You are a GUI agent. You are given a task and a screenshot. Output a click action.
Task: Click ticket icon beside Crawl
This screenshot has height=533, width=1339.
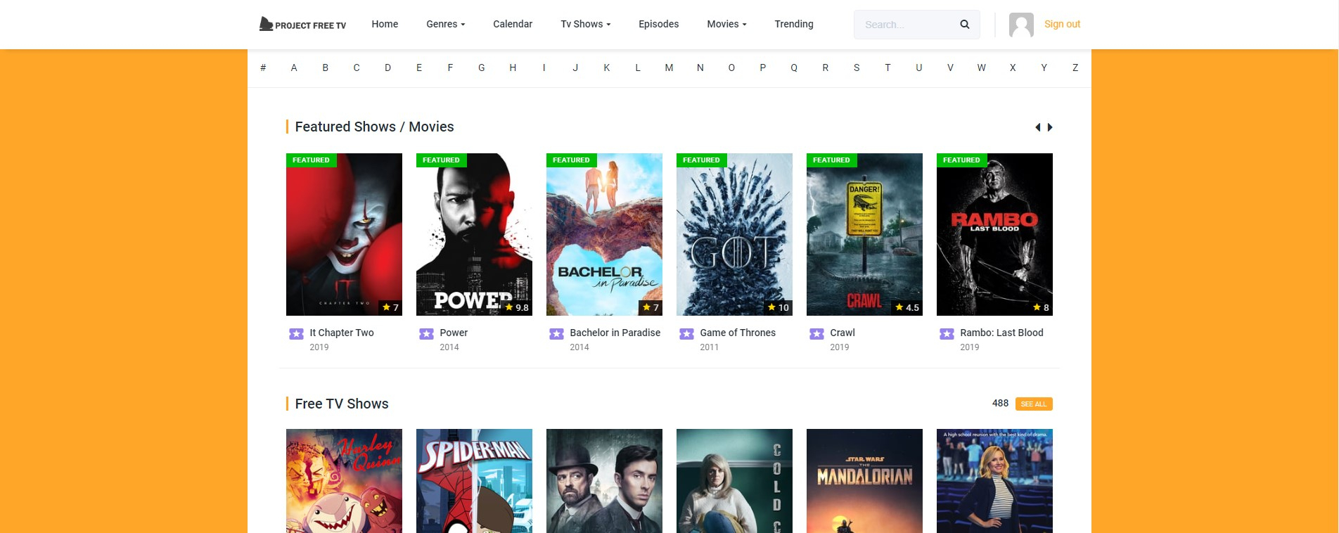pos(816,334)
